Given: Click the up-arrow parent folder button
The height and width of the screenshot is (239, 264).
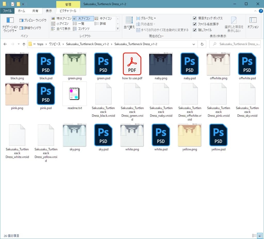Looking at the screenshot, I should click(x=24, y=44).
